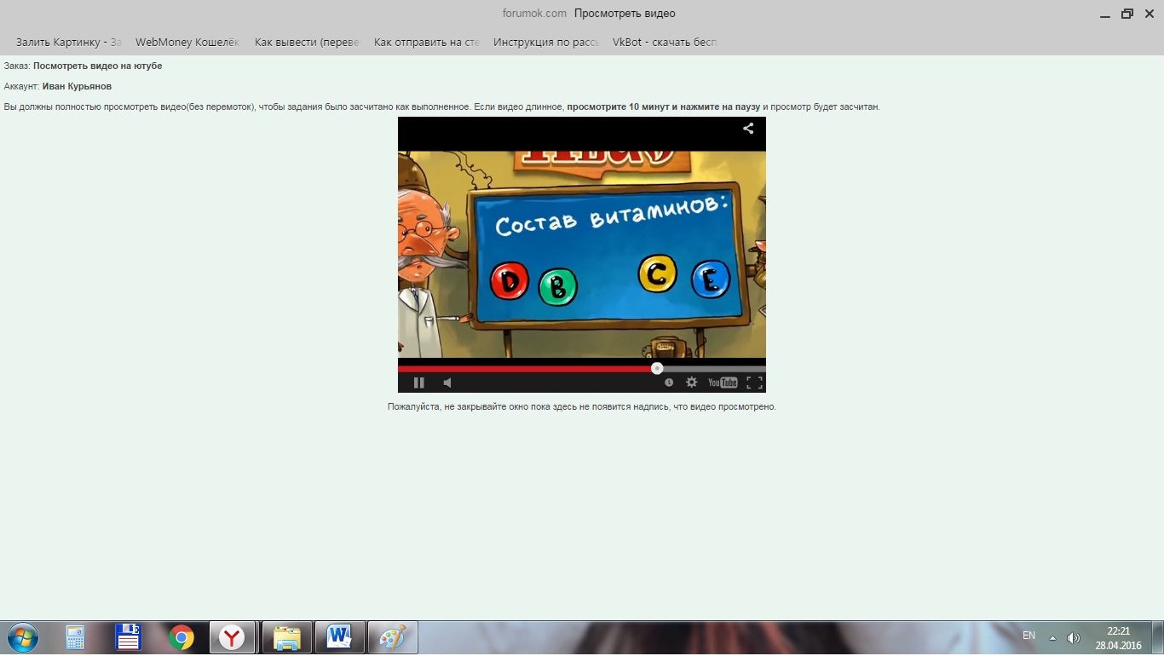Image resolution: width=1164 pixels, height=656 pixels.
Task: Click the notice starting with Пожалуйста, не закрывайте окно
Action: pyautogui.click(x=582, y=406)
